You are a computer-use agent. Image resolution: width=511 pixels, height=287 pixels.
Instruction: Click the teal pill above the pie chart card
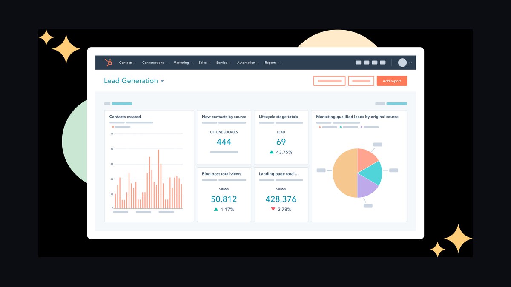[x=396, y=103]
